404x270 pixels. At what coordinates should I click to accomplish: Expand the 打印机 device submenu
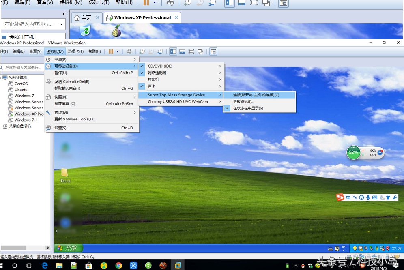coord(181,79)
